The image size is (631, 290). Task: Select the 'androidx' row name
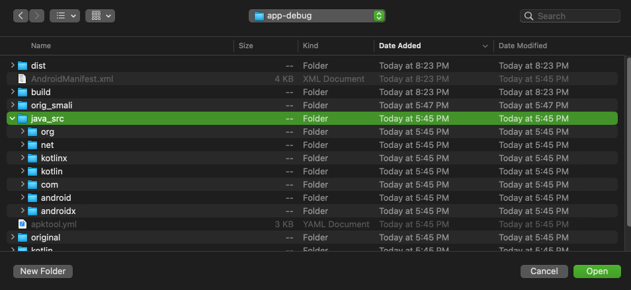58,211
